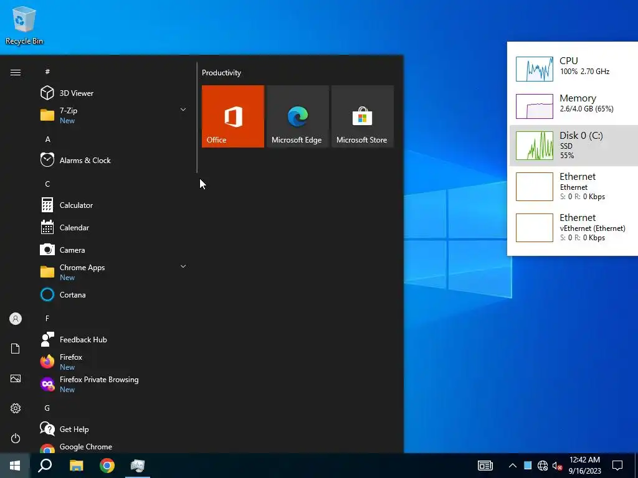The height and width of the screenshot is (478, 638).
Task: Launch Firefox Private Browsing
Action: tap(114, 384)
